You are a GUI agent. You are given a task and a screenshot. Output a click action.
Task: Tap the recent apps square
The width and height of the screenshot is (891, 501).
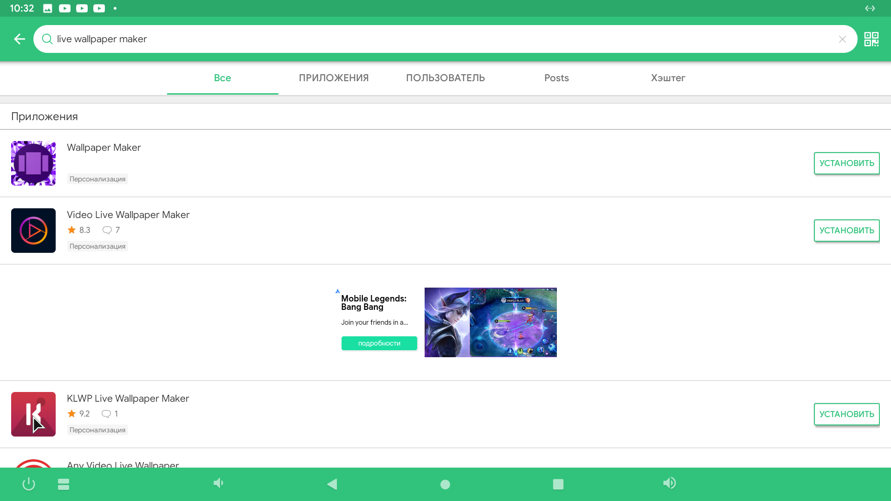tap(558, 484)
